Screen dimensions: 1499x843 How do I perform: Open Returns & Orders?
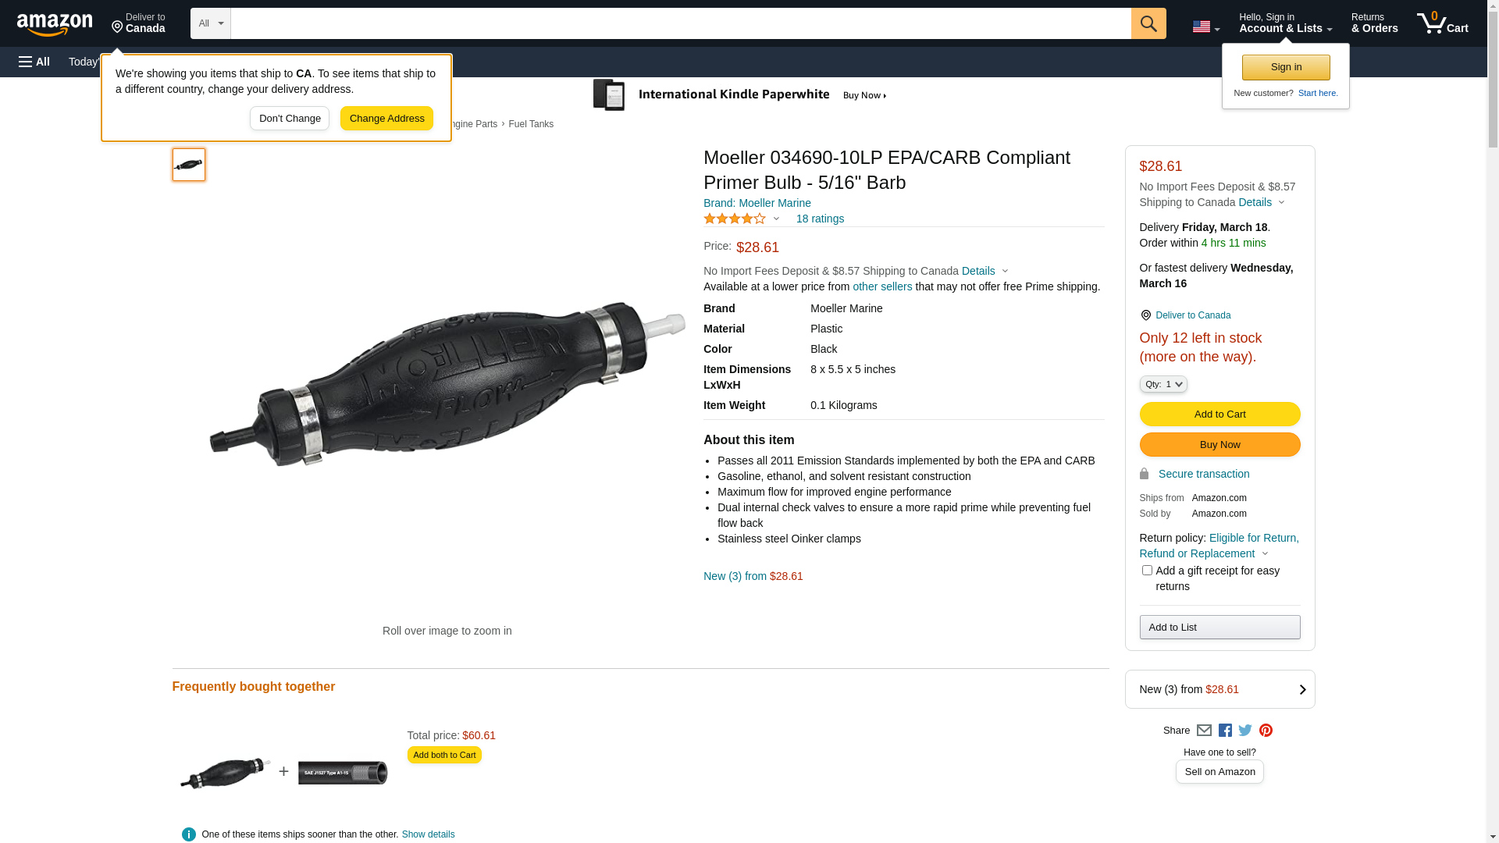1374,23
